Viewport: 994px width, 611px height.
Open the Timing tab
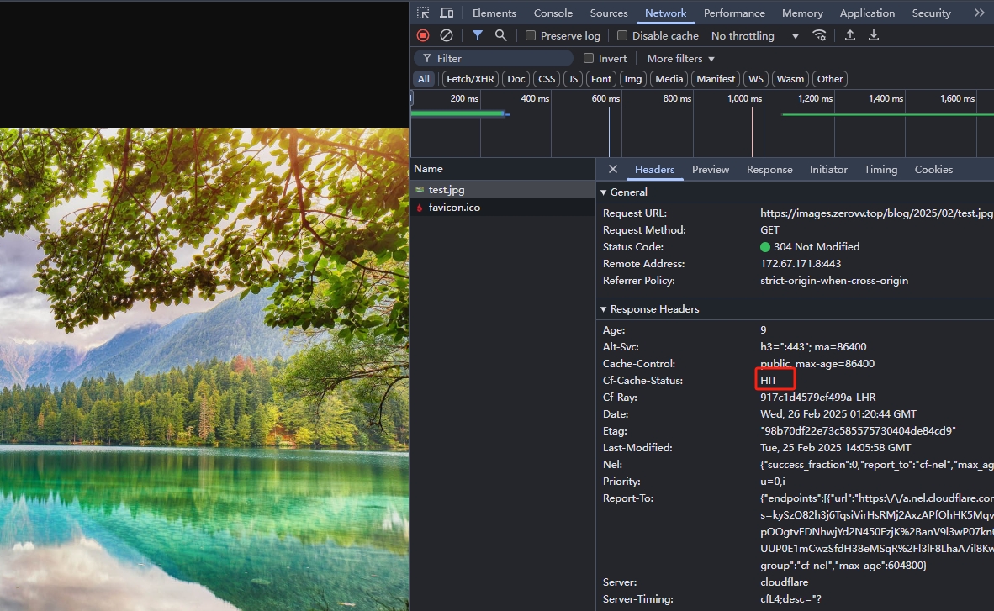[880, 169]
